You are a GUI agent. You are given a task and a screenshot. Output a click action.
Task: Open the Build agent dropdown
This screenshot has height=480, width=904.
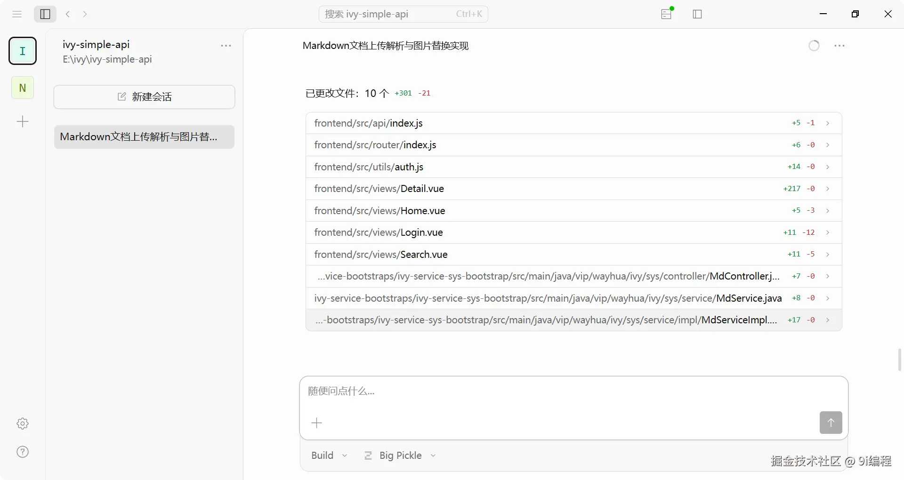pos(329,456)
